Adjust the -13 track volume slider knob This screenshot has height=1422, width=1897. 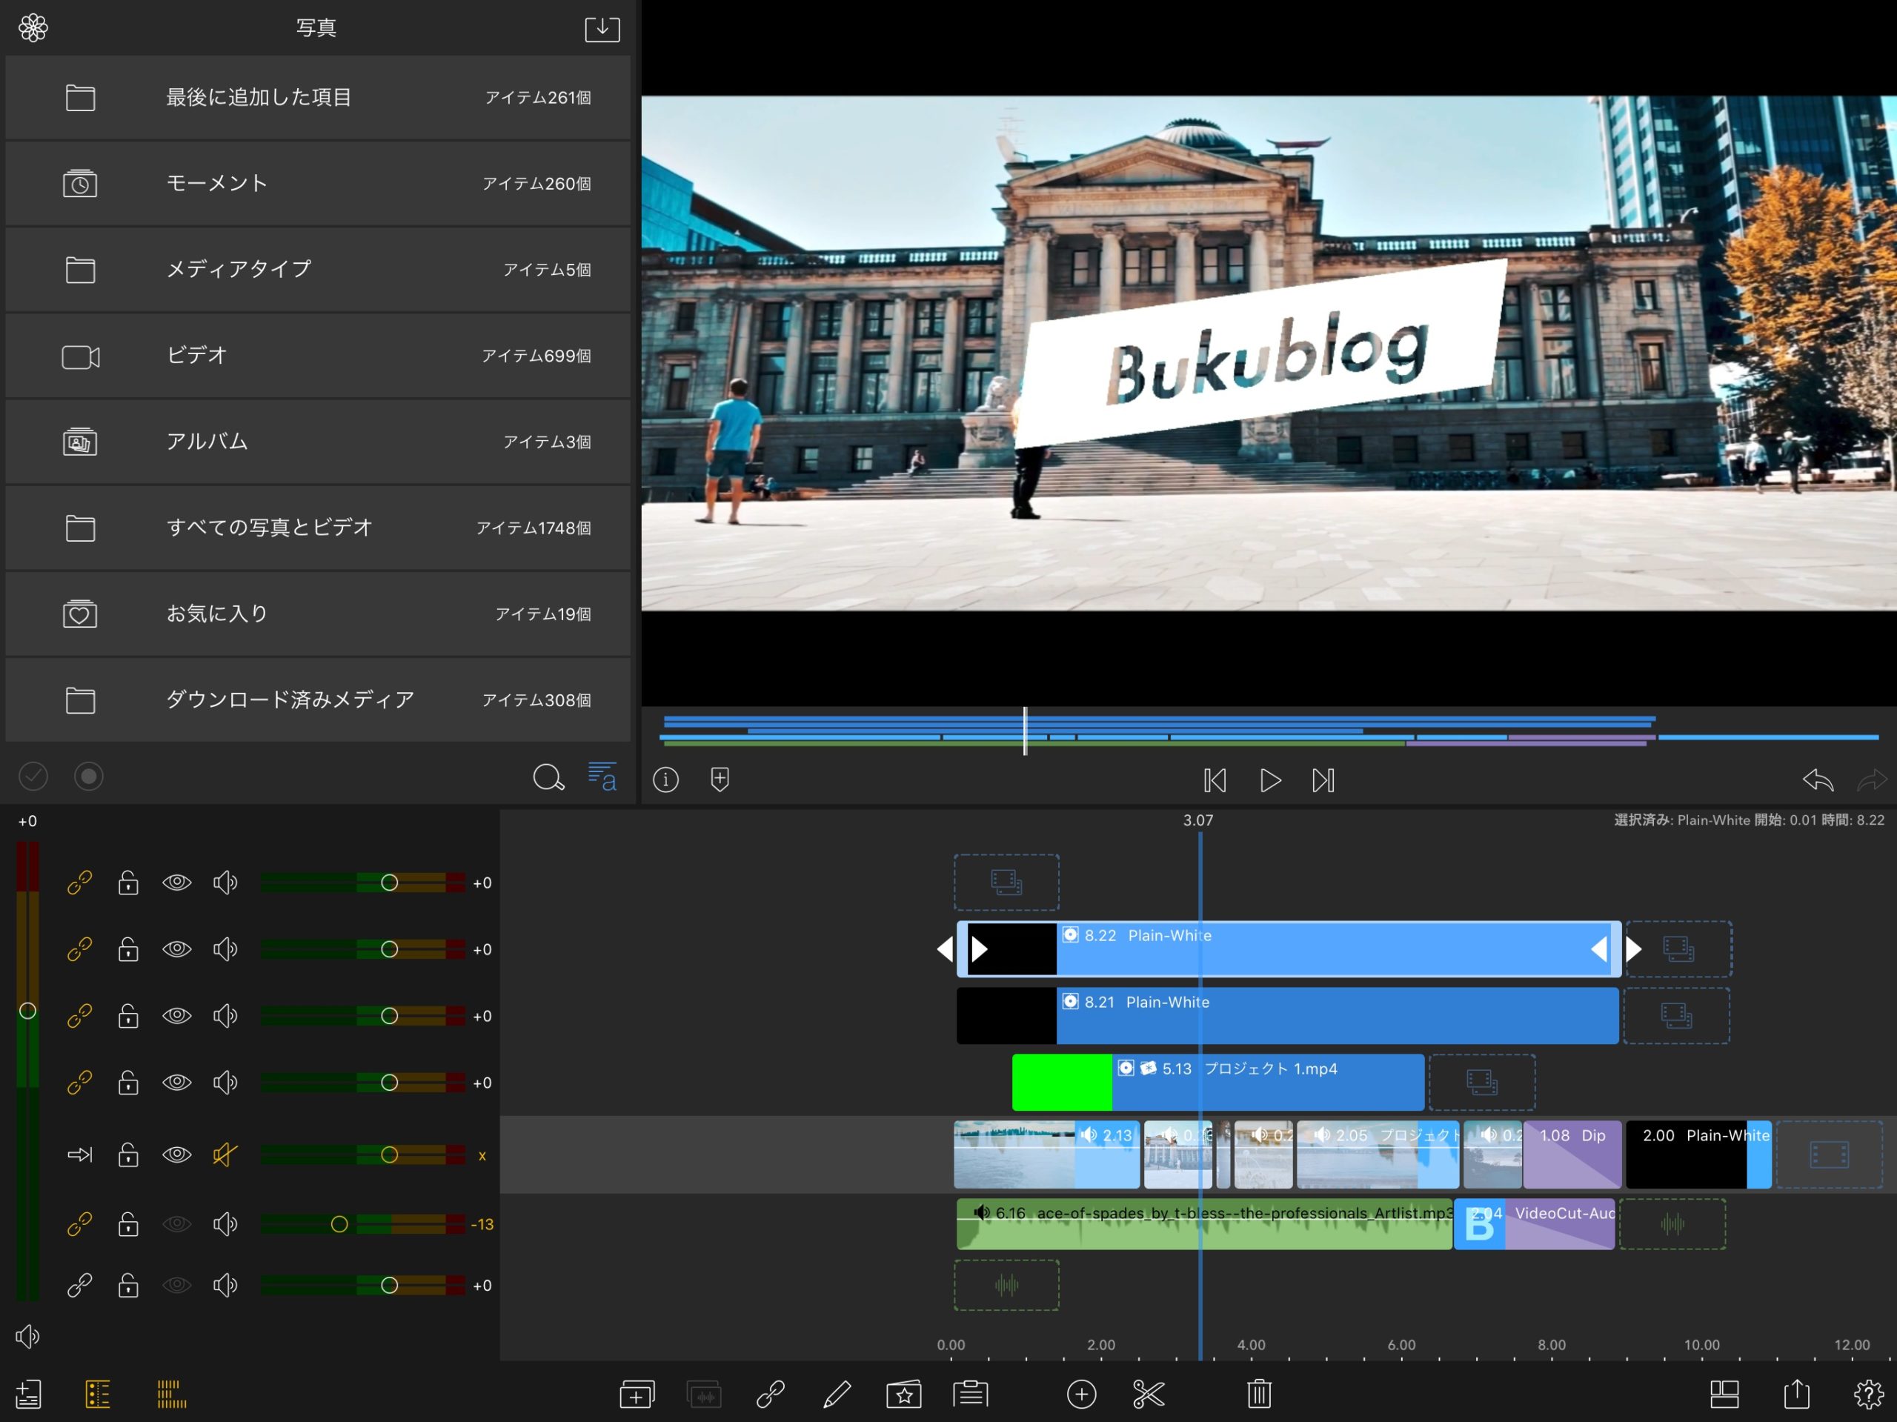(x=339, y=1224)
